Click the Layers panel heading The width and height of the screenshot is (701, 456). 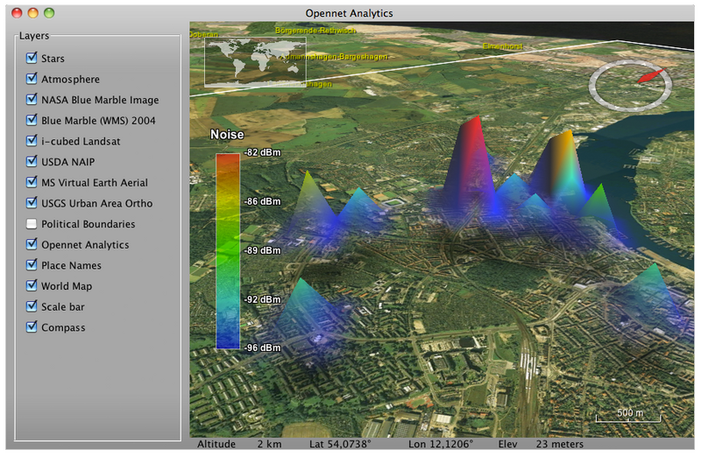[34, 36]
